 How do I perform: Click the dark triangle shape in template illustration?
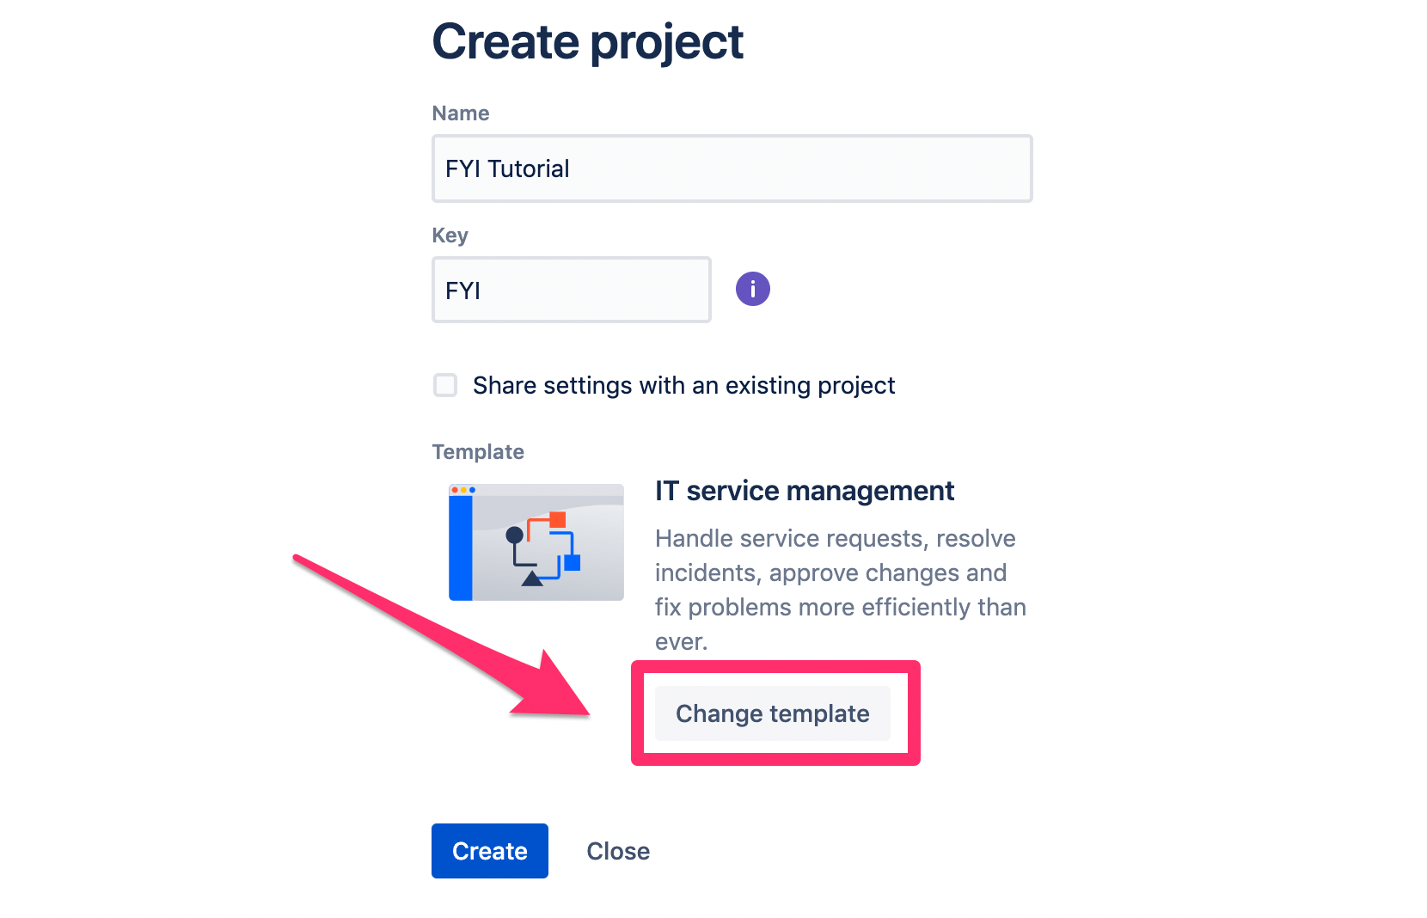(532, 578)
